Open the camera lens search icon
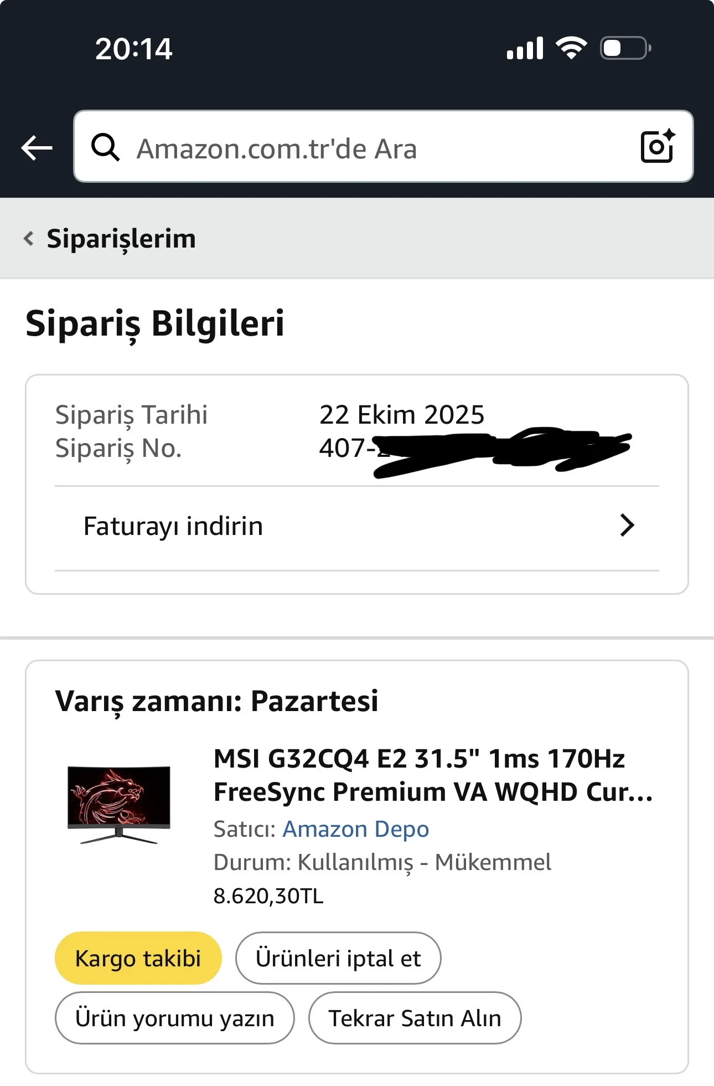 [x=657, y=147]
